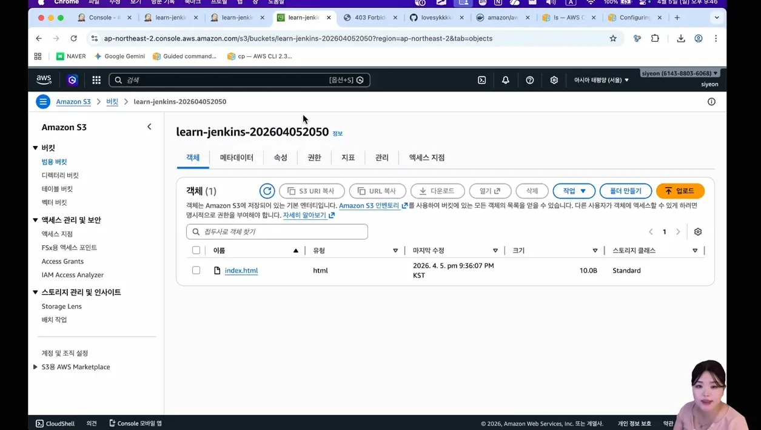761x430 pixels.
Task: Go to next page of objects
Action: point(678,232)
